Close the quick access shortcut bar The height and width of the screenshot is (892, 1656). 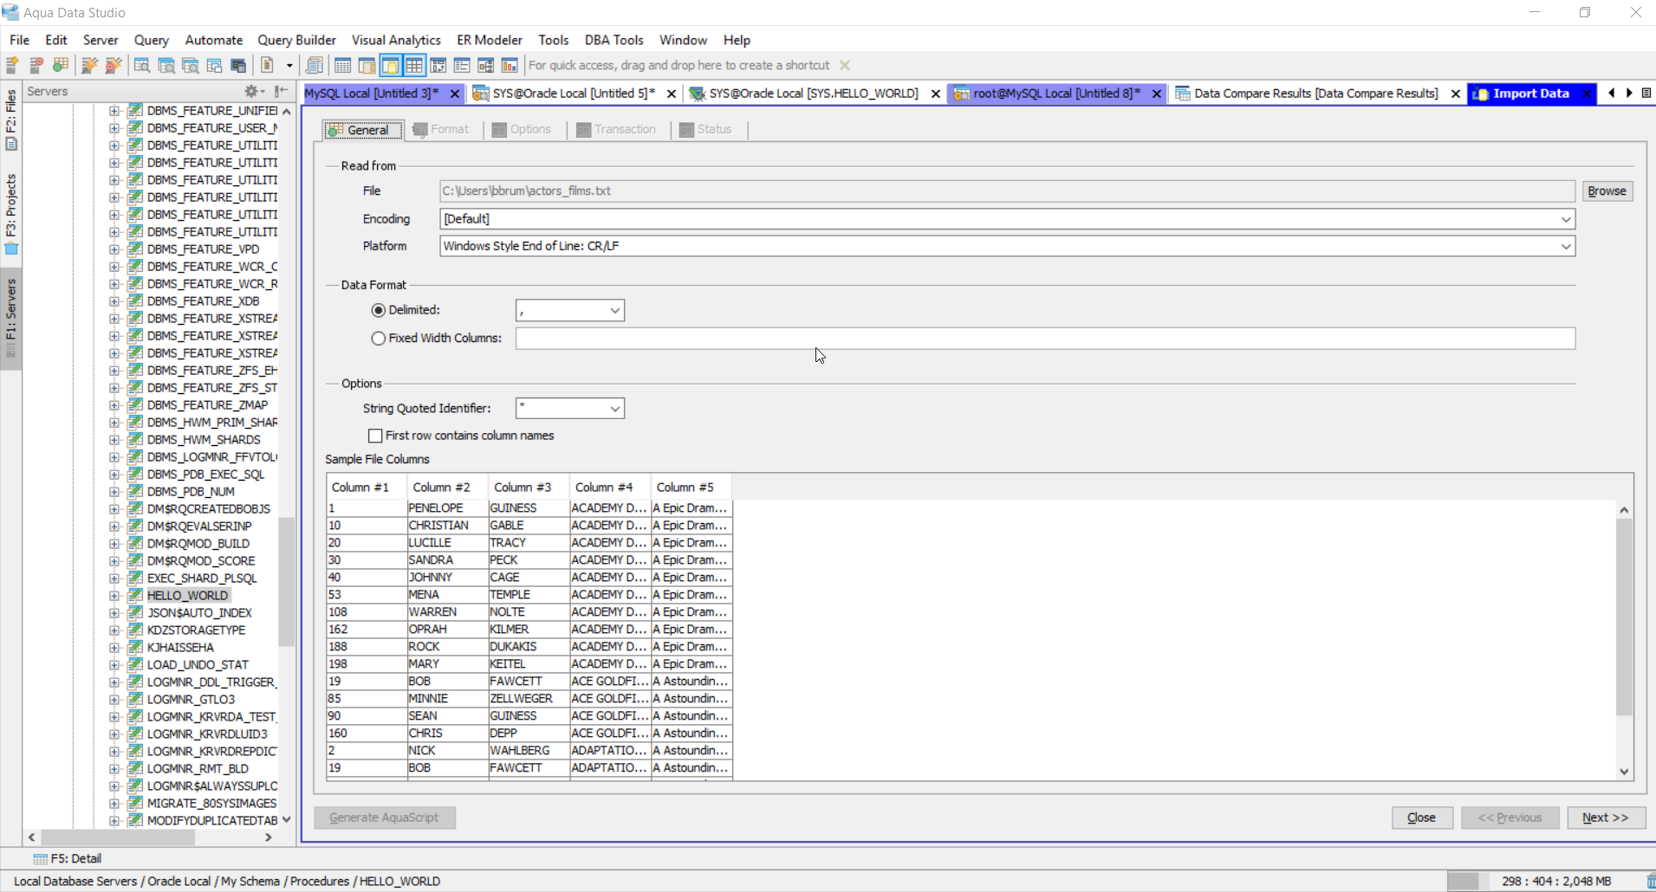click(x=845, y=66)
